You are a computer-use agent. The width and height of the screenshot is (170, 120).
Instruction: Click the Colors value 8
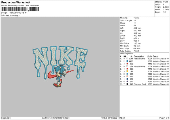[x=163, y=5]
